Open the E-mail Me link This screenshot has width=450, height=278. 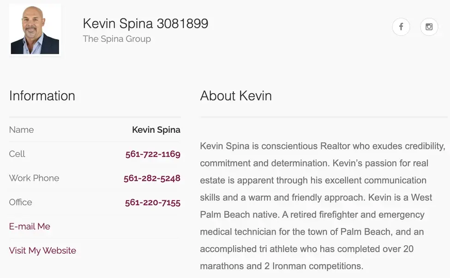click(x=30, y=226)
